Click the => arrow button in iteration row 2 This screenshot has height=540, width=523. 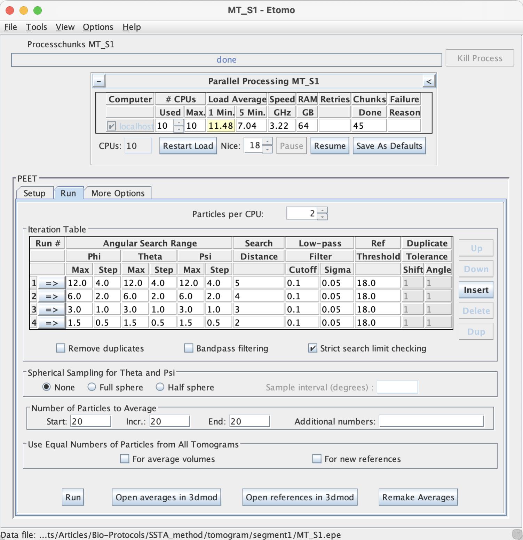pyautogui.click(x=51, y=296)
